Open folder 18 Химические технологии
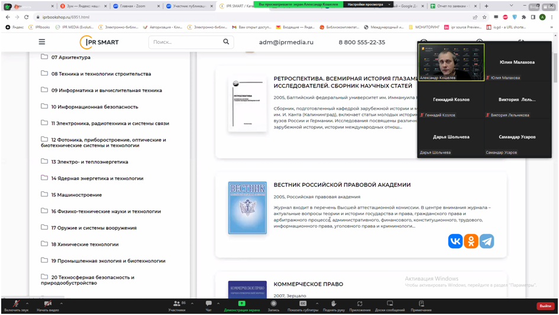Screen dimensions: 559x315 (x=80, y=244)
